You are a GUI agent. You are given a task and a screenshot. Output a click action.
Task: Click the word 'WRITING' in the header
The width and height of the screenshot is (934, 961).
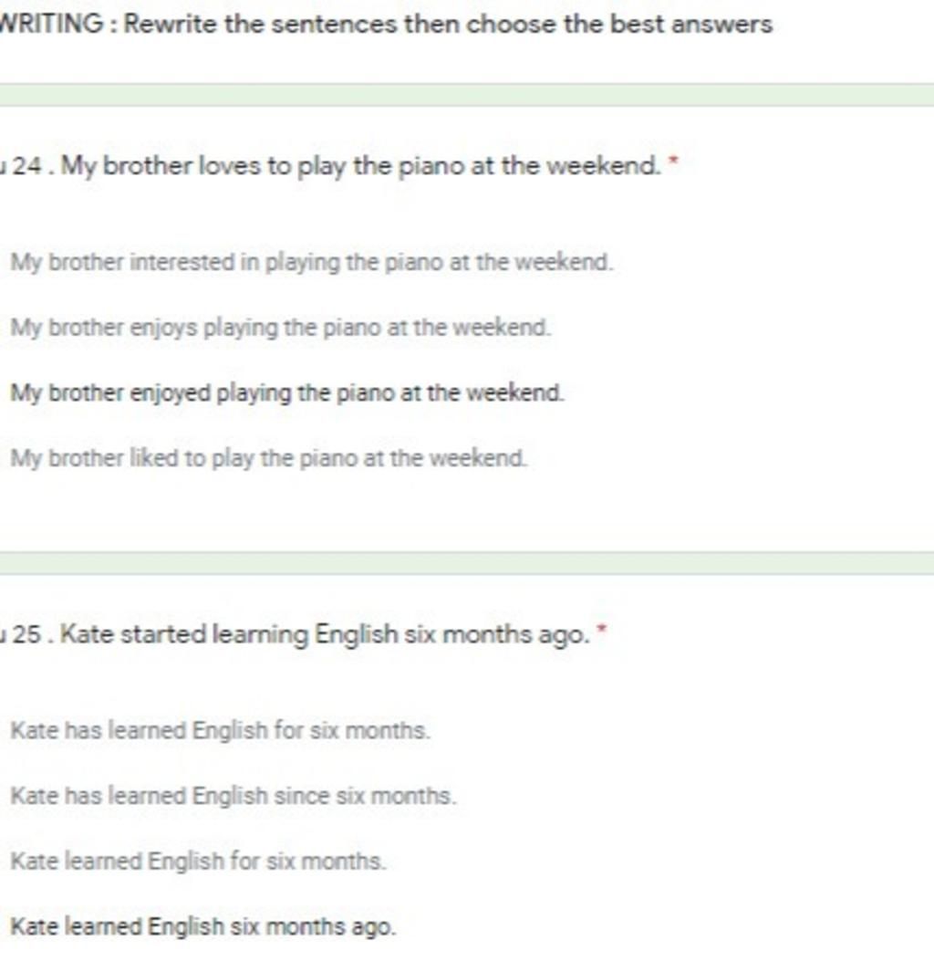pyautogui.click(x=51, y=25)
